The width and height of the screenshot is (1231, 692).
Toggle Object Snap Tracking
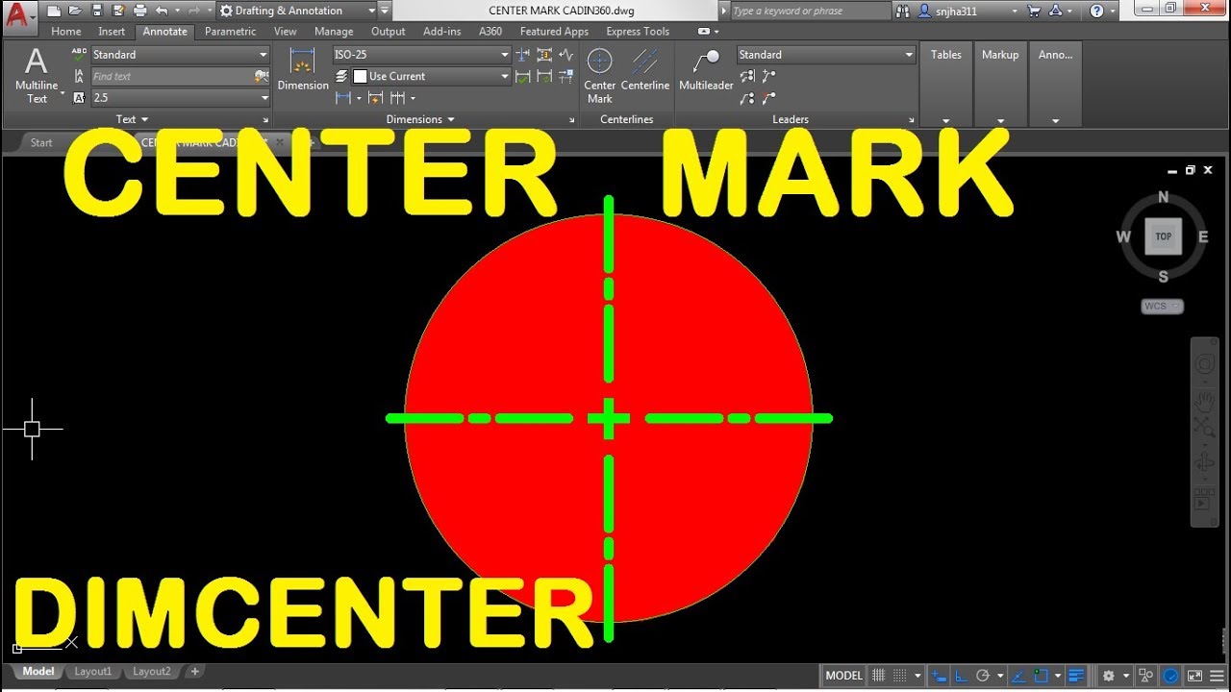[x=1017, y=676]
